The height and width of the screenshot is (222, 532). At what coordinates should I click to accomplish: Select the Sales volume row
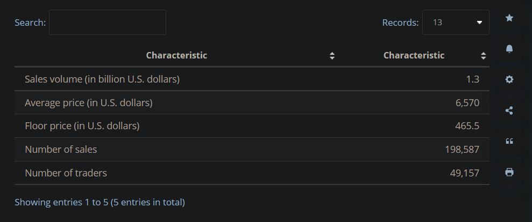252,79
